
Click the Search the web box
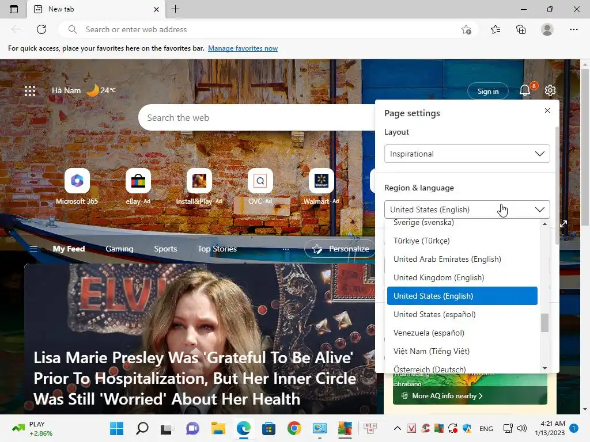pyautogui.click(x=257, y=117)
